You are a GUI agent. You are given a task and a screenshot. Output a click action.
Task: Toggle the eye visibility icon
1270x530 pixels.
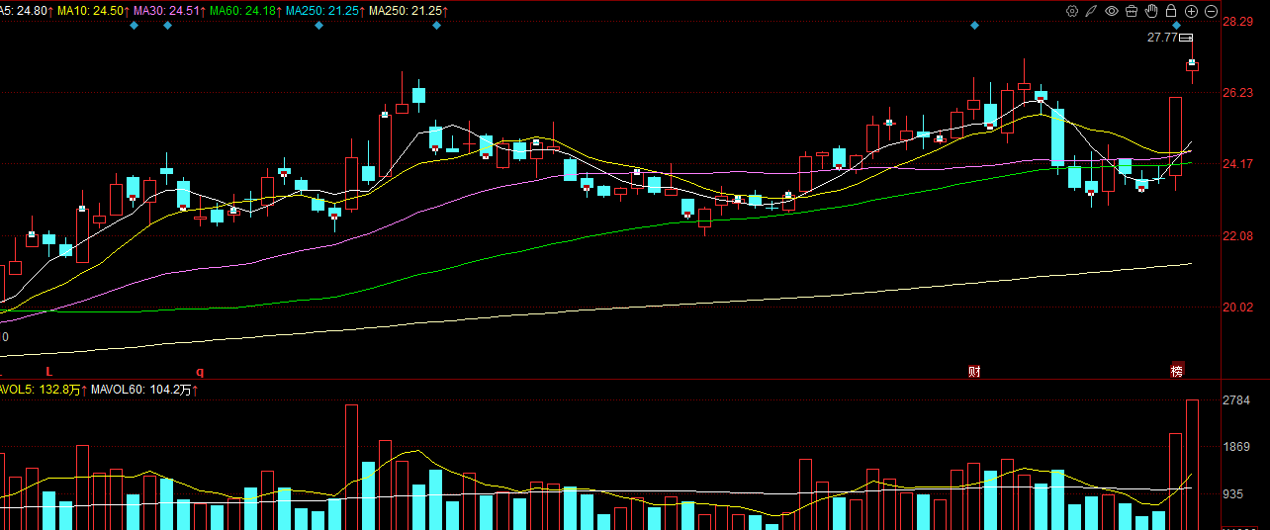1112,11
